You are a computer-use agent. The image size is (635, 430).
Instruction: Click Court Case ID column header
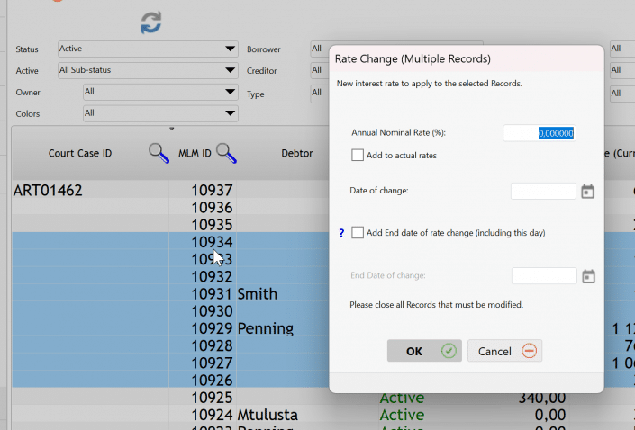(80, 154)
